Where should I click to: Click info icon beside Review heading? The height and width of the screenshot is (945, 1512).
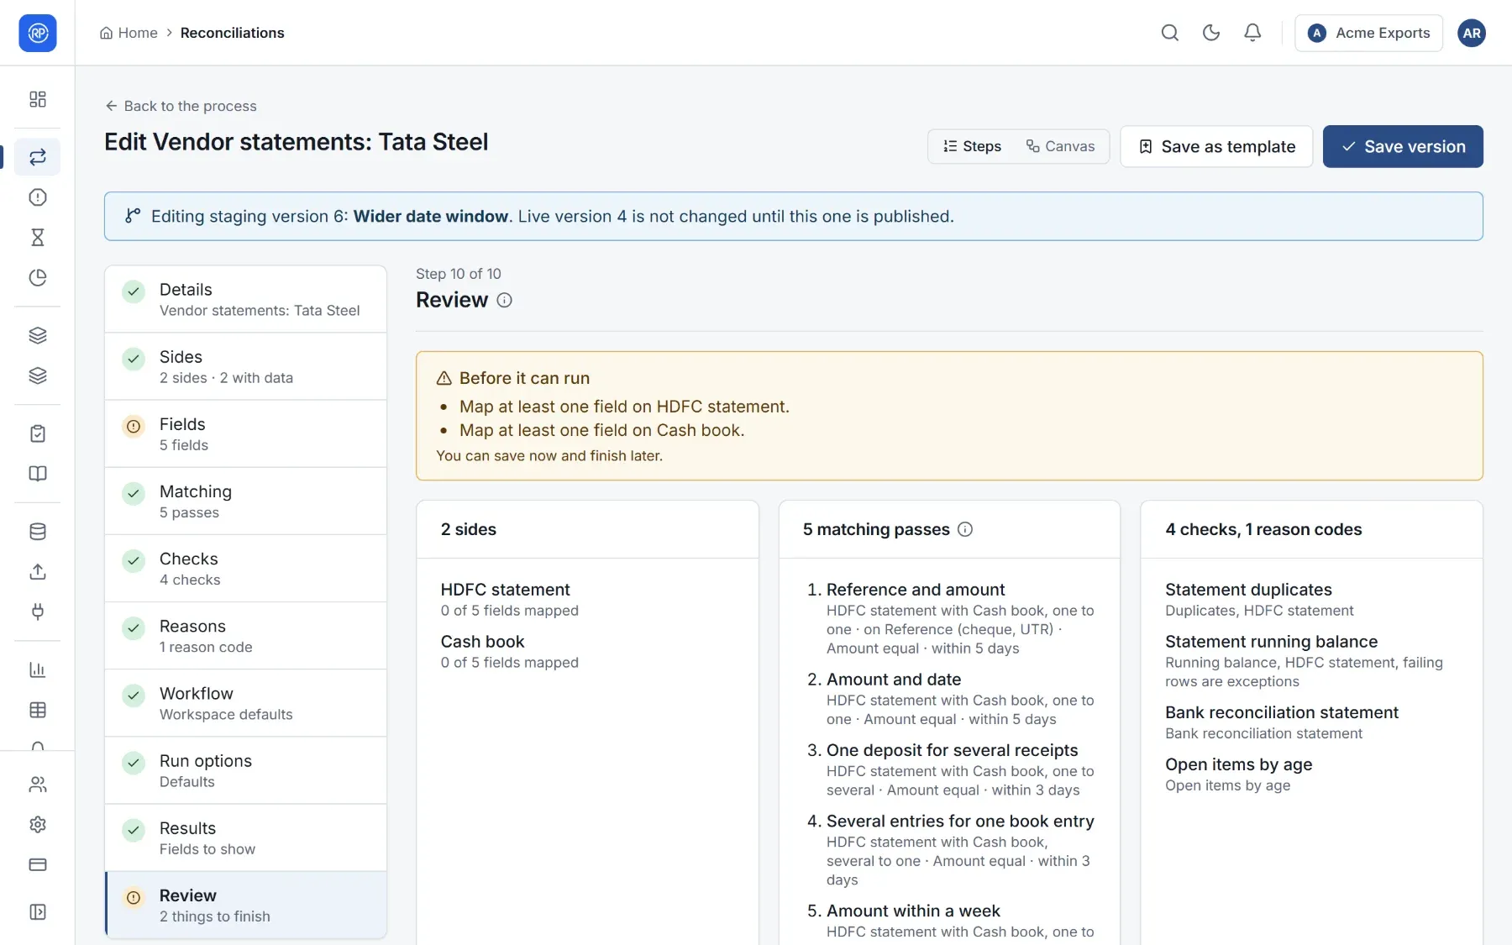pyautogui.click(x=504, y=301)
